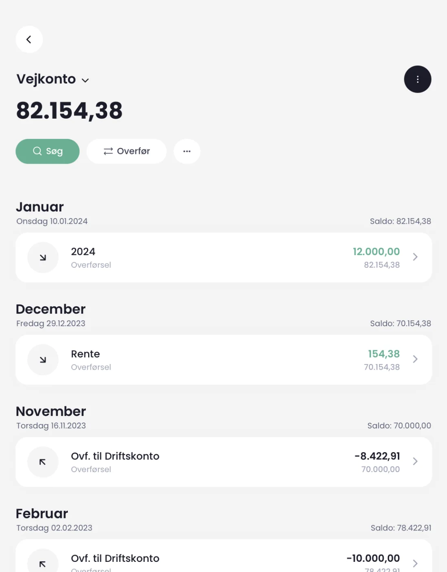
Task: Open more actions ellipsis next to Overfør
Action: (187, 151)
